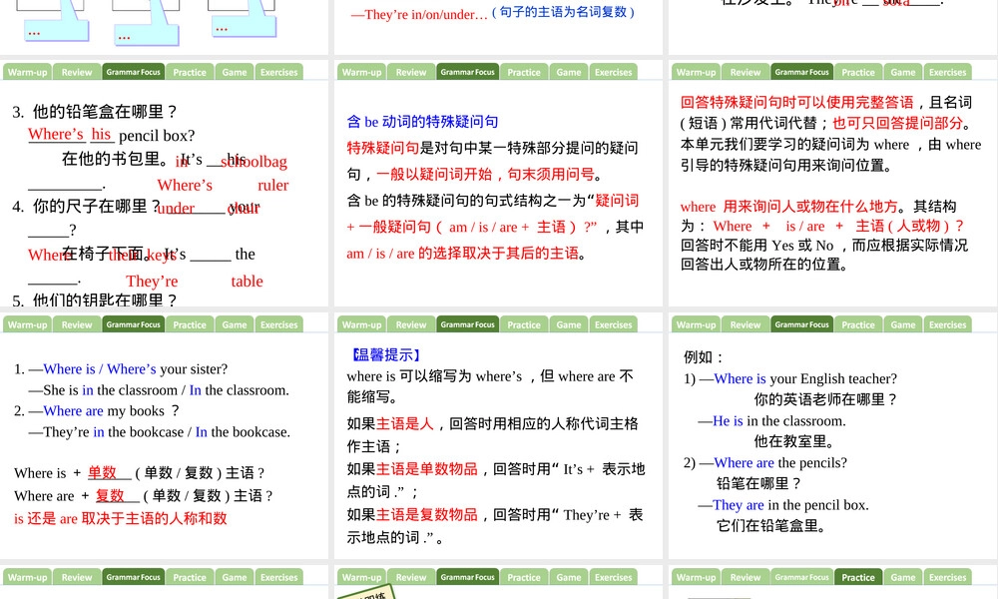Choose Game tab on the 例如 slide
Viewport: 998px width, 599px height.
point(902,324)
